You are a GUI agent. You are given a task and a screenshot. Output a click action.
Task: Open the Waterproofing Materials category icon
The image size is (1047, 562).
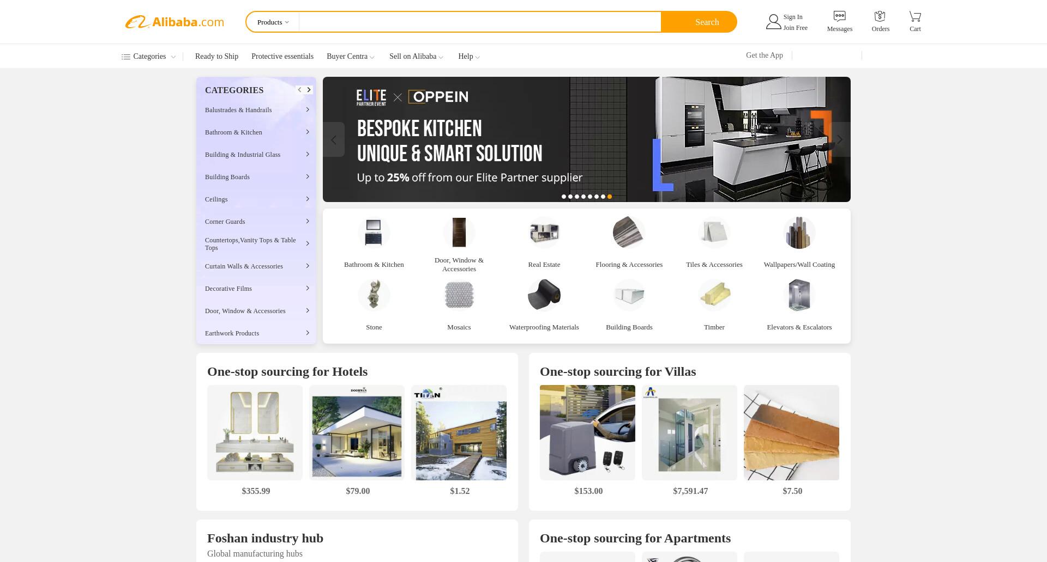click(x=544, y=295)
